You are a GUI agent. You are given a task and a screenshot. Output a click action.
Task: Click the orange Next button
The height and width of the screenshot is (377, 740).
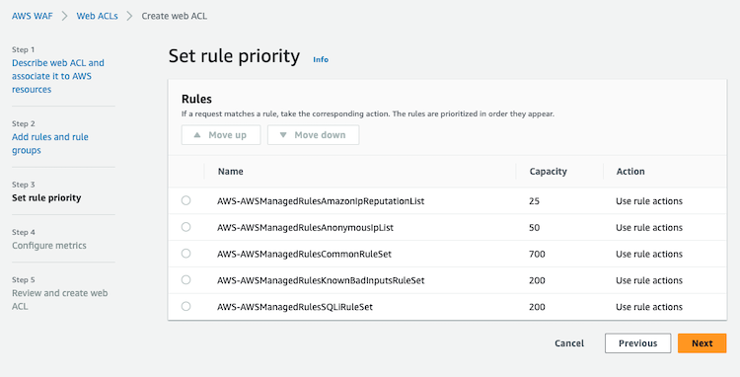[703, 343]
